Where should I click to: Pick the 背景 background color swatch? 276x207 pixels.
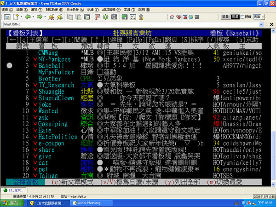click(x=235, y=17)
